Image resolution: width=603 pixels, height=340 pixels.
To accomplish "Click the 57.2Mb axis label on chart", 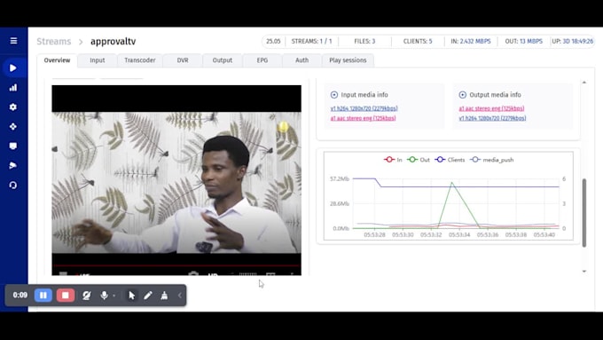I will 339,179.
